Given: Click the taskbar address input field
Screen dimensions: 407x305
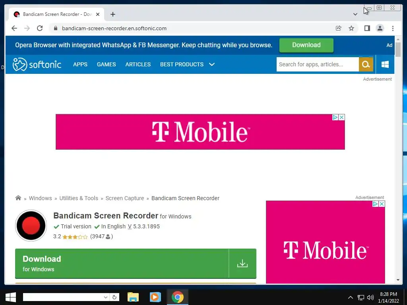Looking at the screenshot, I should point(62,297).
